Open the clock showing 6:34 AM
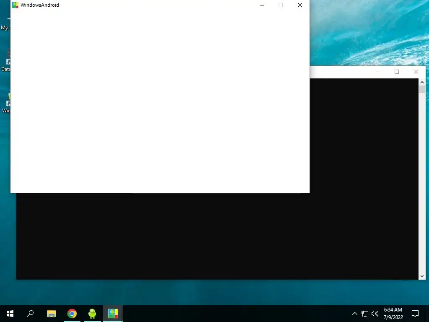 pos(393,314)
